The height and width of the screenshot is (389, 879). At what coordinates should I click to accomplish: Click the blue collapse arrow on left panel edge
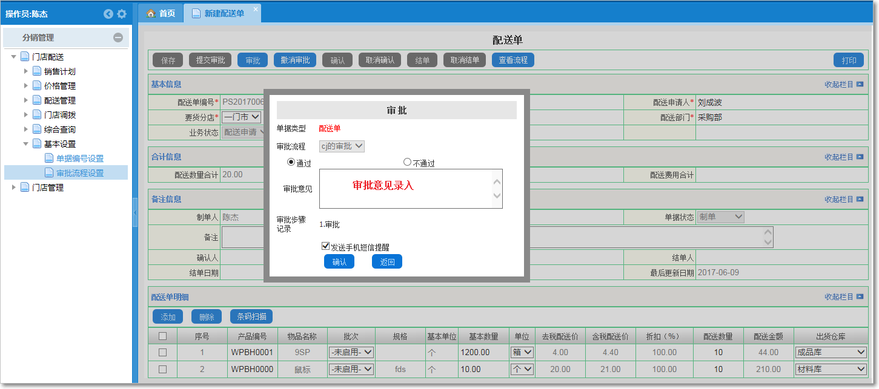point(136,212)
